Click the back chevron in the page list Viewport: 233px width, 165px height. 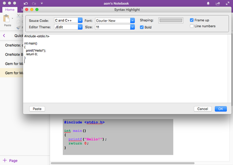click(x=4, y=36)
